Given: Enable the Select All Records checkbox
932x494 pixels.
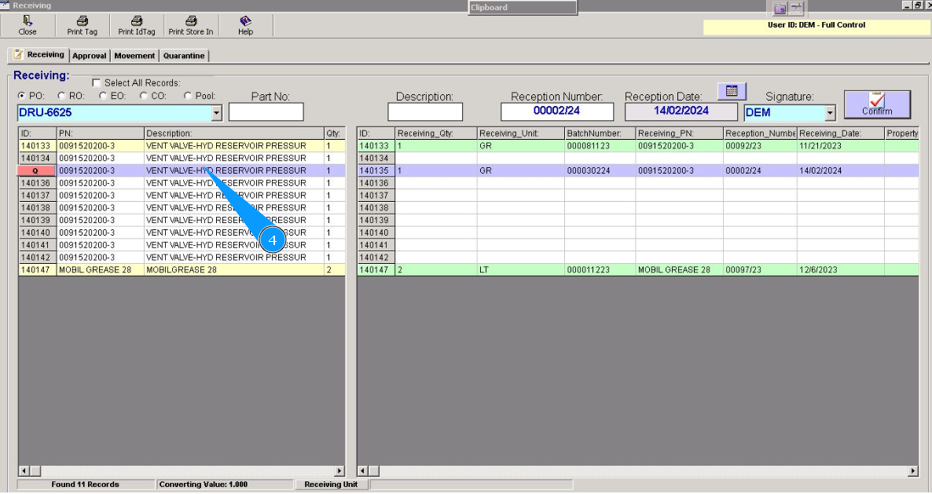Looking at the screenshot, I should tap(97, 82).
